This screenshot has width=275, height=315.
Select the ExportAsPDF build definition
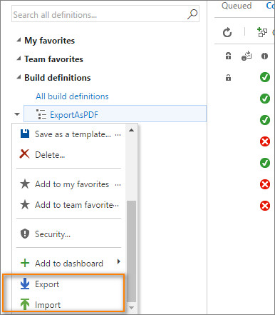tap(115, 114)
